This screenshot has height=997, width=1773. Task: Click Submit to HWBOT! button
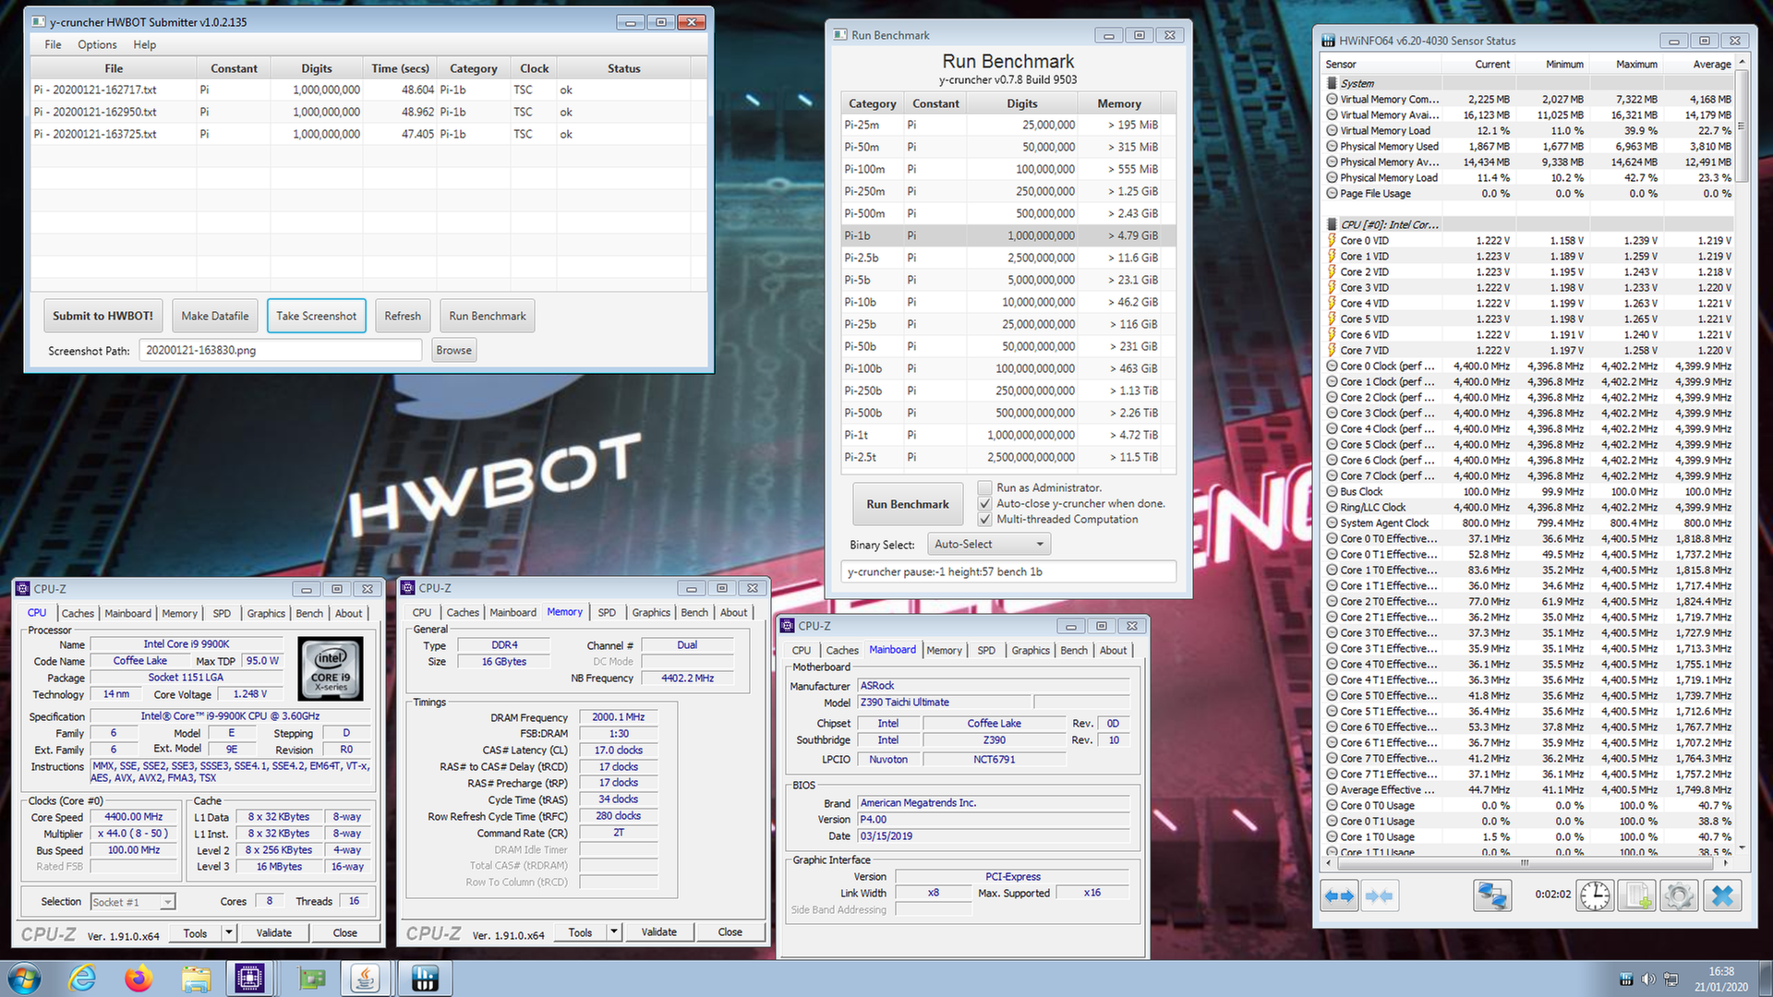click(x=103, y=316)
